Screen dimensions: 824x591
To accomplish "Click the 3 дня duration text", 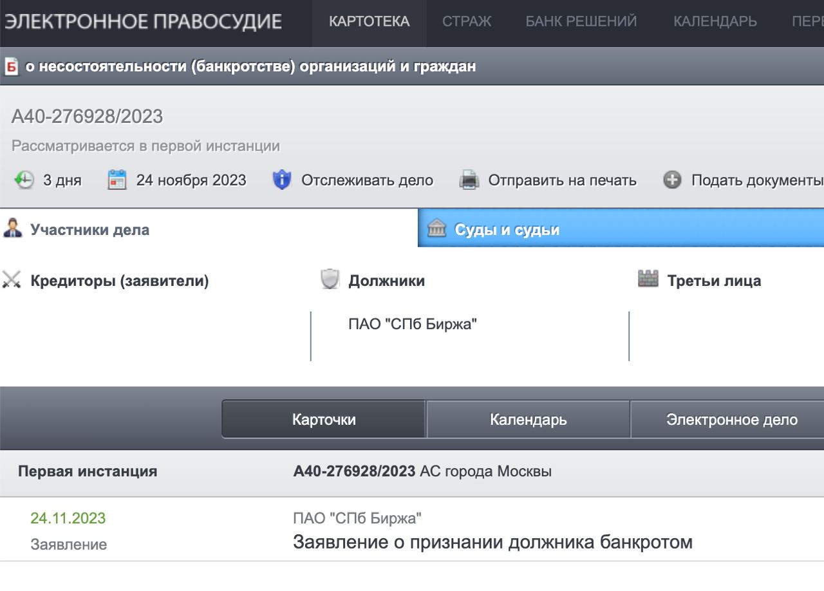I will click(62, 181).
